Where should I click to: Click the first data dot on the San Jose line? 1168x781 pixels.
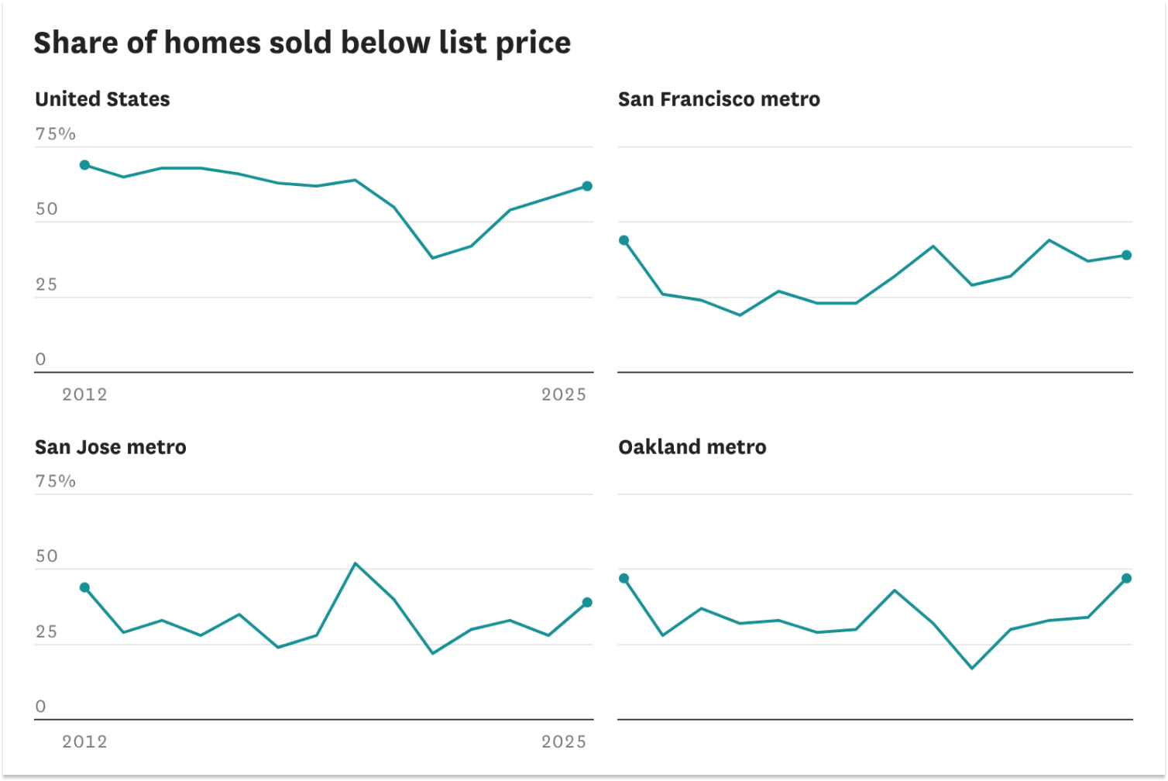click(84, 587)
